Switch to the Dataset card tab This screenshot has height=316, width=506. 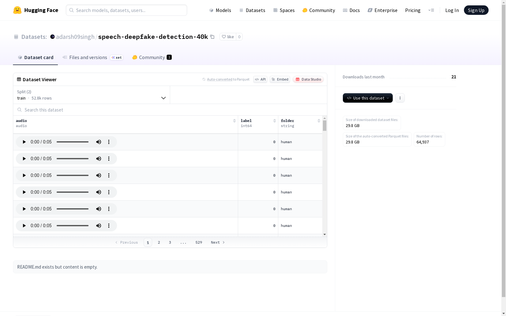[35, 57]
